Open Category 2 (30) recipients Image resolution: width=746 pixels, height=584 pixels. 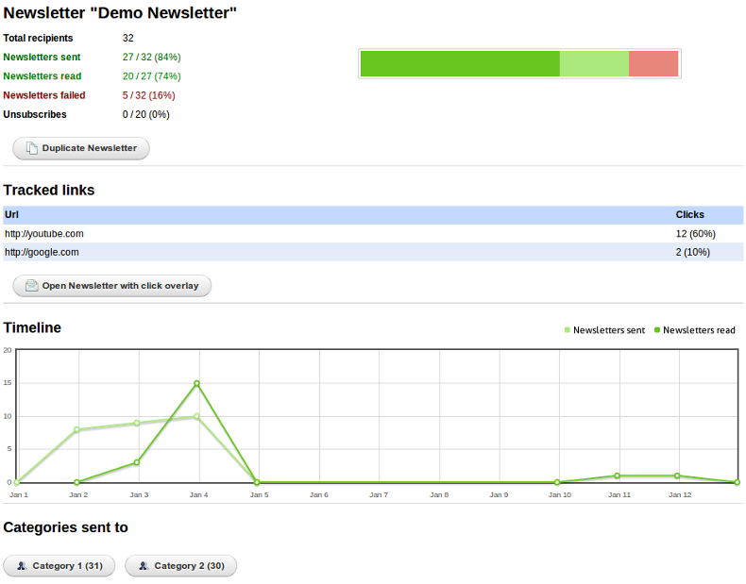pyautogui.click(x=181, y=566)
